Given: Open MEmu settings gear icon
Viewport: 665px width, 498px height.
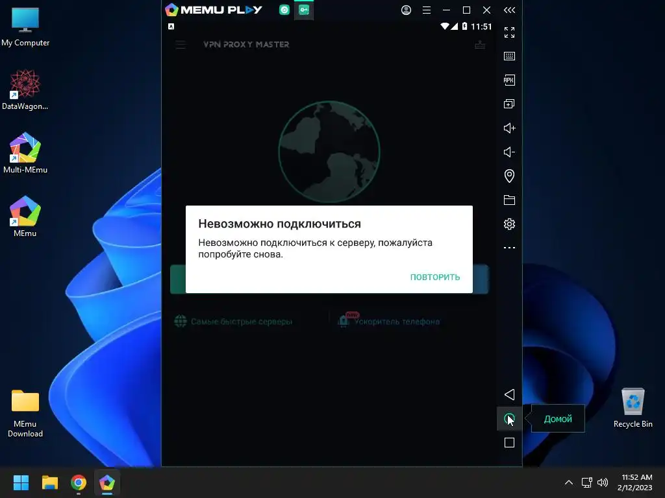Looking at the screenshot, I should click(x=509, y=224).
